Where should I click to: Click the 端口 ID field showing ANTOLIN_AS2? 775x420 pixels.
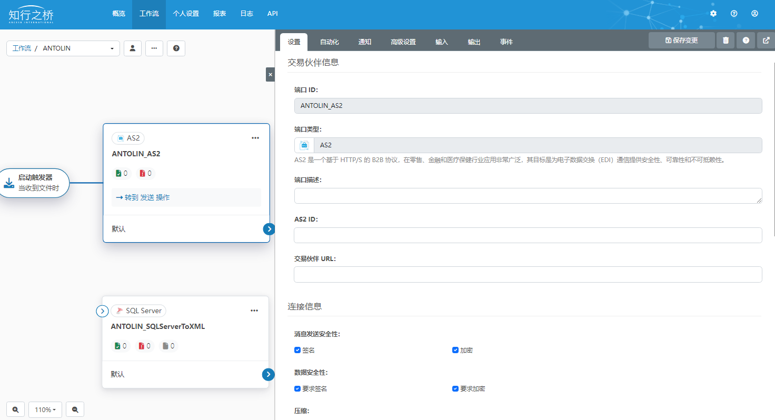(528, 106)
